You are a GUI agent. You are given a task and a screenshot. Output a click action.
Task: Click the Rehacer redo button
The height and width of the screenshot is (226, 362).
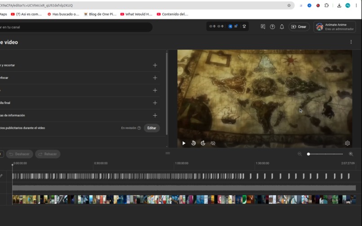tap(48, 154)
